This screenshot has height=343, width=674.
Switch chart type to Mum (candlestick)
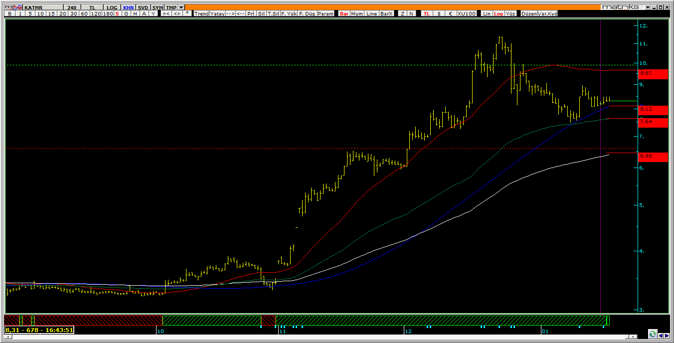[x=357, y=14]
